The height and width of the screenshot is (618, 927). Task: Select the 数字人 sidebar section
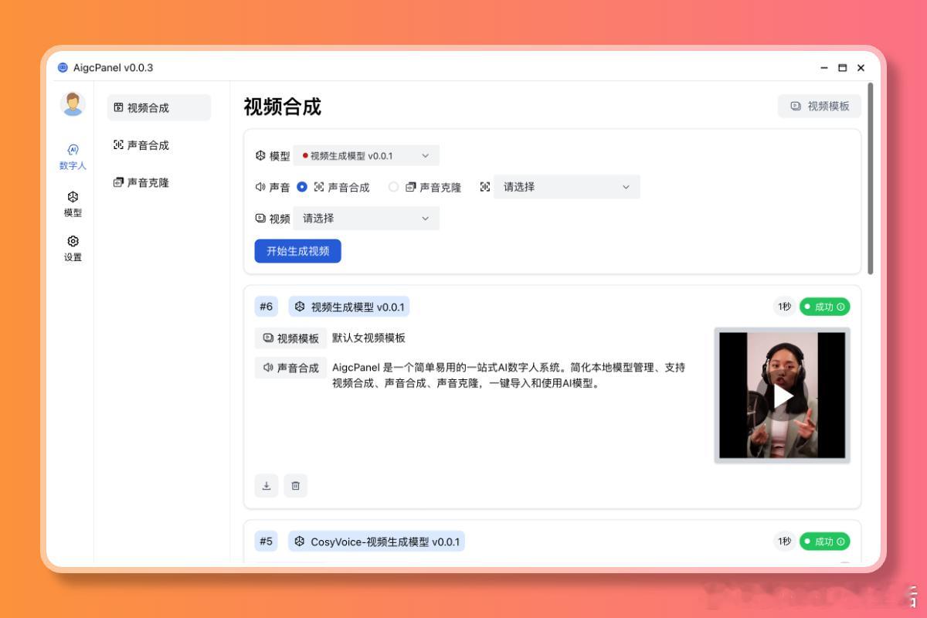pos(73,157)
